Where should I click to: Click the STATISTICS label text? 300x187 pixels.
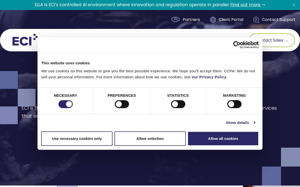click(x=178, y=95)
